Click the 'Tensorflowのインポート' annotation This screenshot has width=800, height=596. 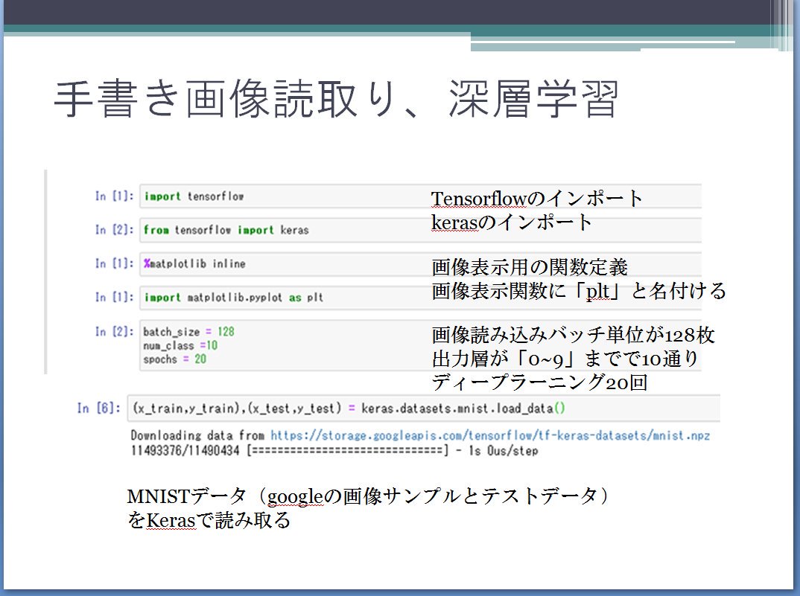pos(537,199)
